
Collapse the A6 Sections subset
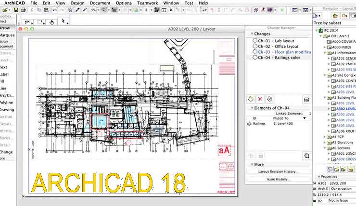[325, 148]
